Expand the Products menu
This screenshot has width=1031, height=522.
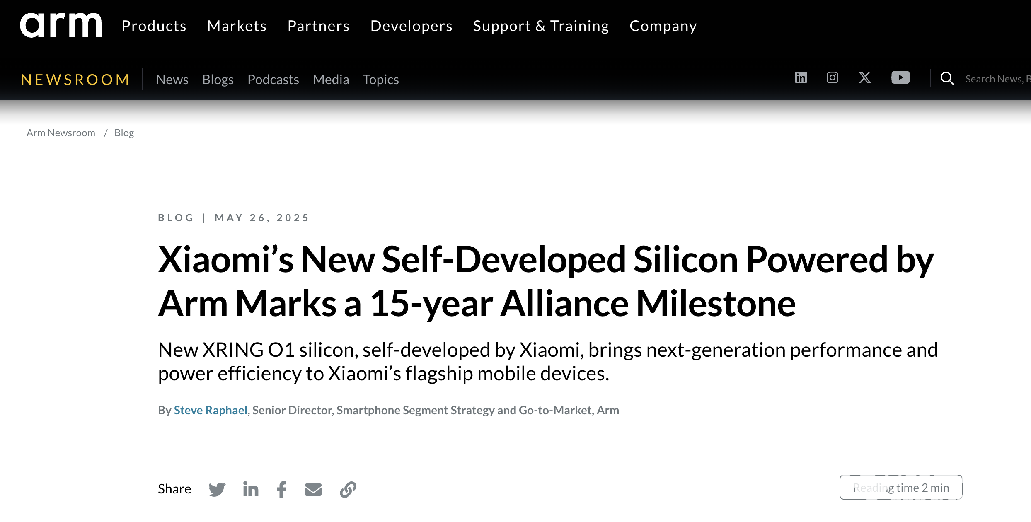click(154, 26)
